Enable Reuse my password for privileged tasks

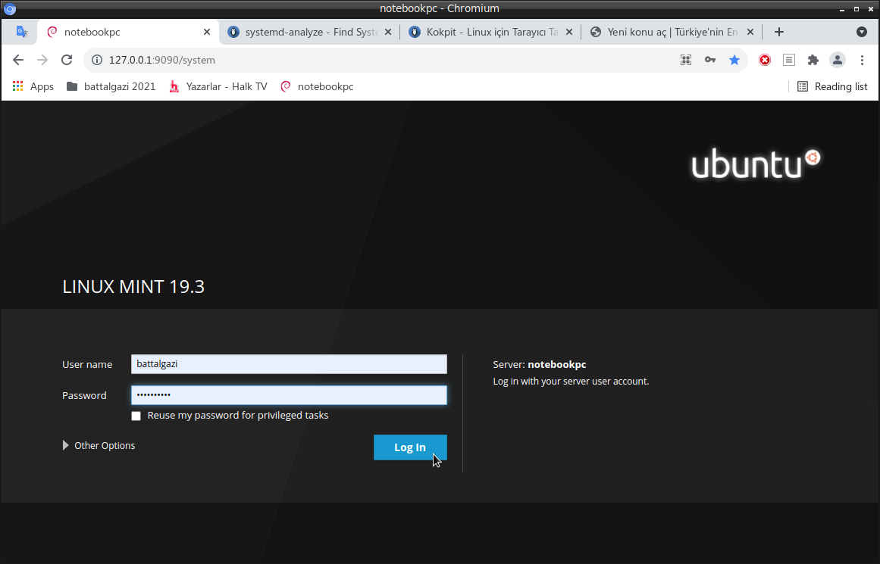coord(136,416)
